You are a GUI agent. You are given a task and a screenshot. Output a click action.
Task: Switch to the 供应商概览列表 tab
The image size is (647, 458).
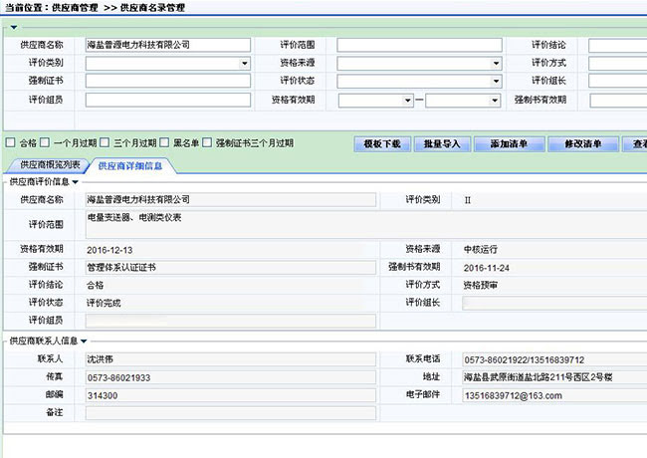[47, 164]
